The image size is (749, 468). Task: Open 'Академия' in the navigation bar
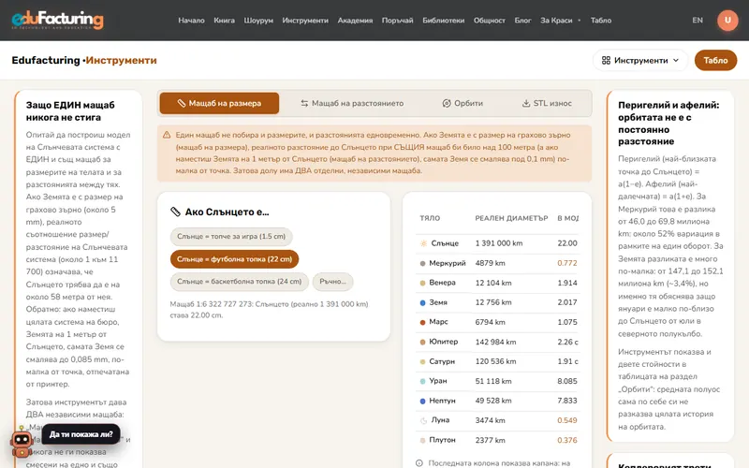pos(355,21)
